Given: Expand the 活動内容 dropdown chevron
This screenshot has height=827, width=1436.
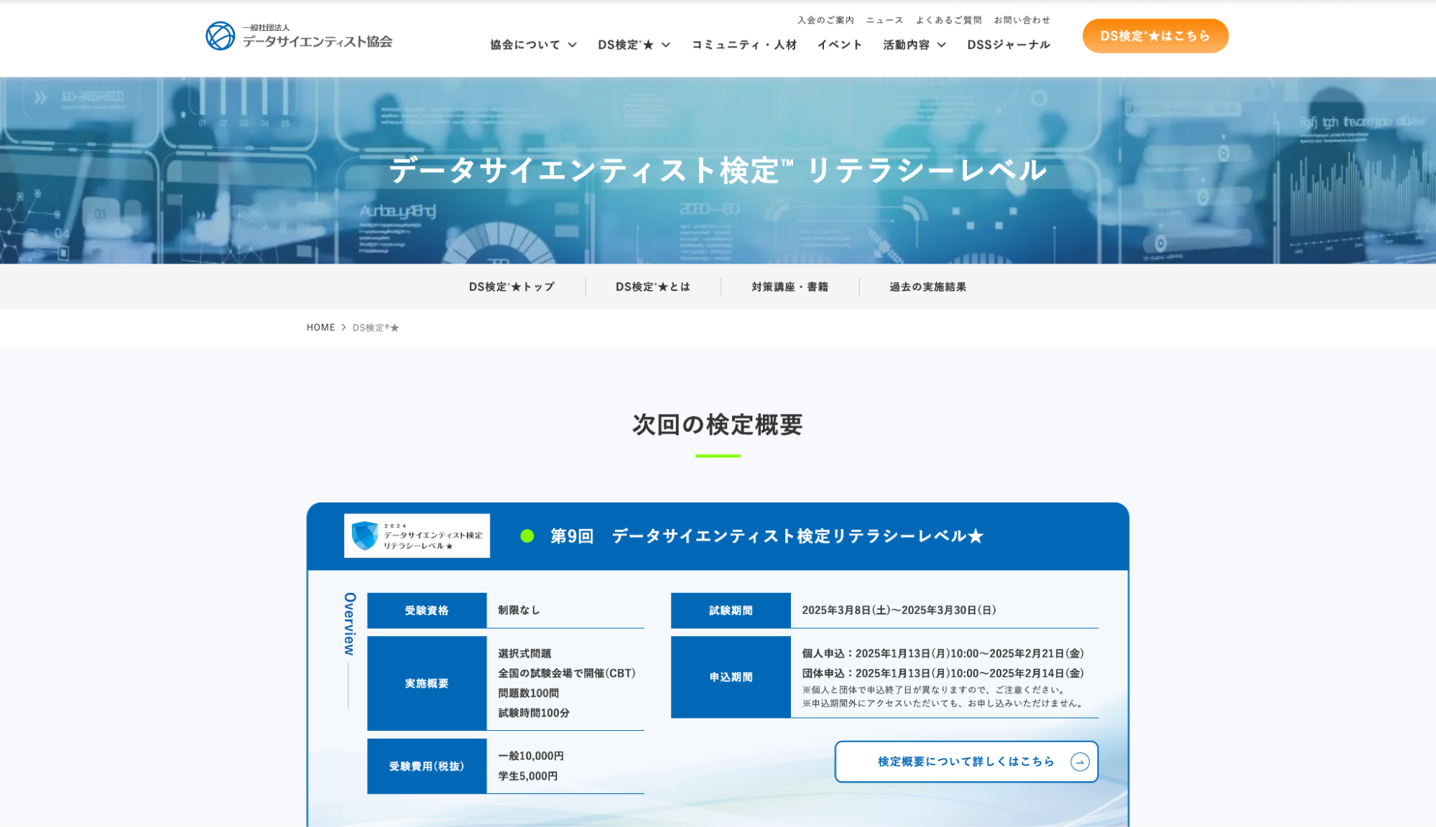Looking at the screenshot, I should point(942,45).
